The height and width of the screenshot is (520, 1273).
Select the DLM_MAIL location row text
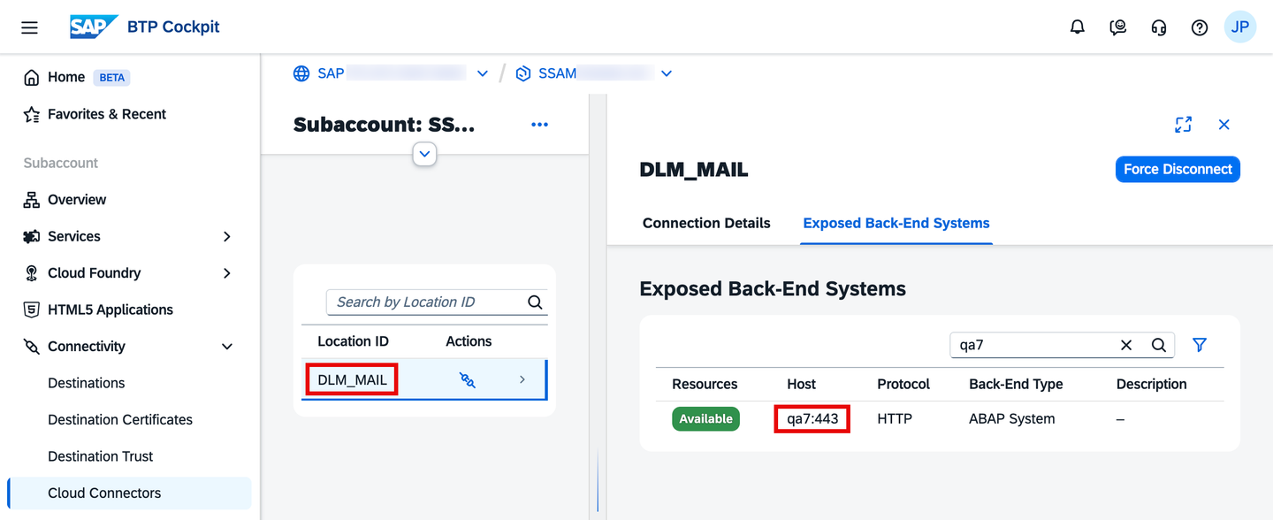tap(353, 380)
